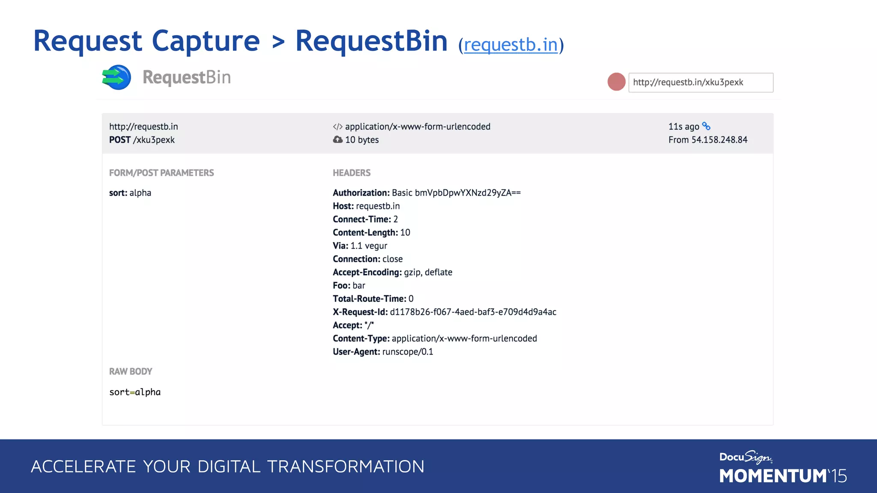Click the X-Request-Id header value
Viewport: 877px width, 493px height.
pos(473,312)
